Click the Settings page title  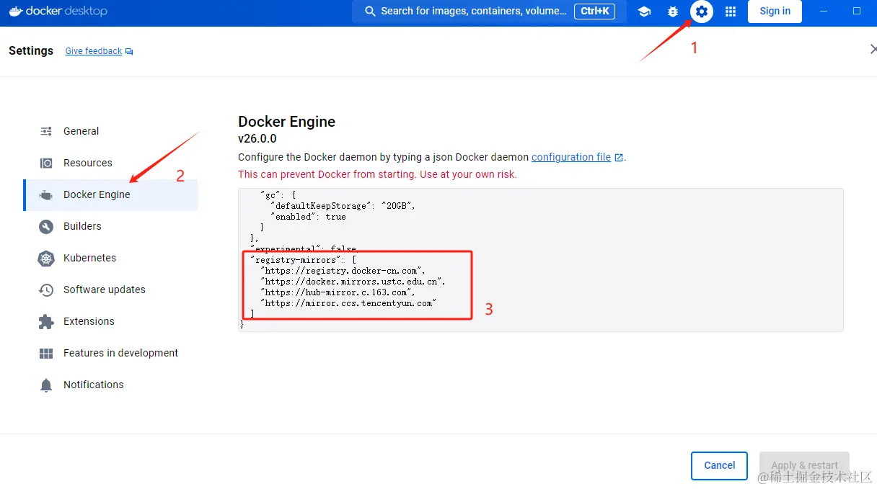pyautogui.click(x=31, y=50)
